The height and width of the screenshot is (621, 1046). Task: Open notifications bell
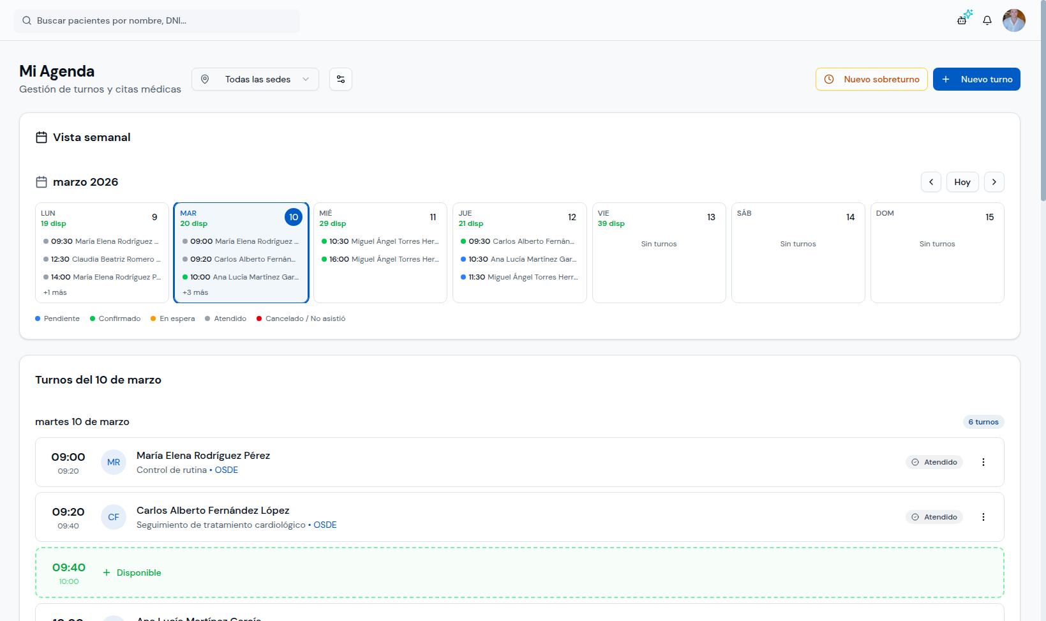pos(987,20)
